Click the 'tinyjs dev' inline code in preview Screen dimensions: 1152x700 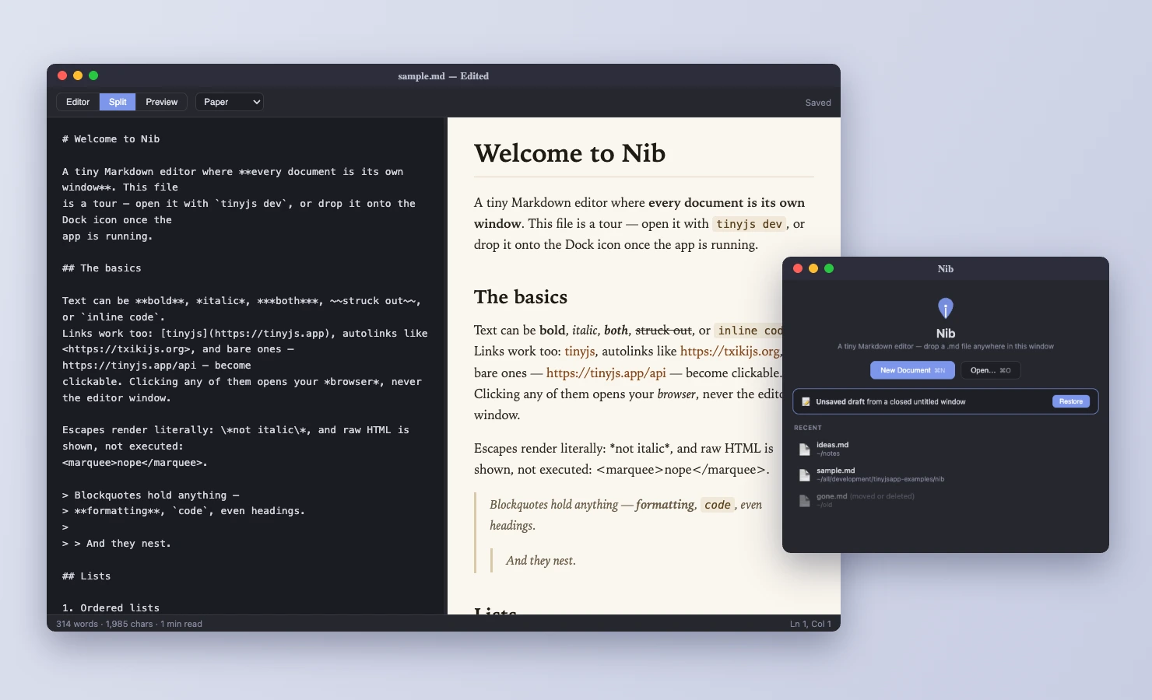[749, 224]
